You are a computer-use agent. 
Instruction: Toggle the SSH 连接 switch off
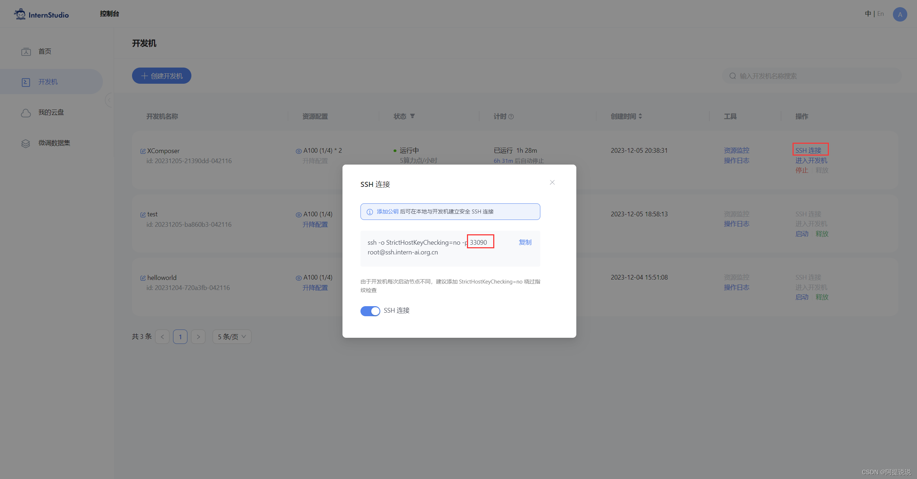pyautogui.click(x=370, y=311)
